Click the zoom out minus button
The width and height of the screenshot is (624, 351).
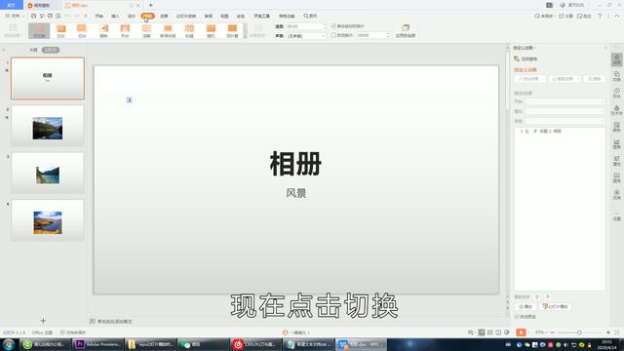point(553,332)
